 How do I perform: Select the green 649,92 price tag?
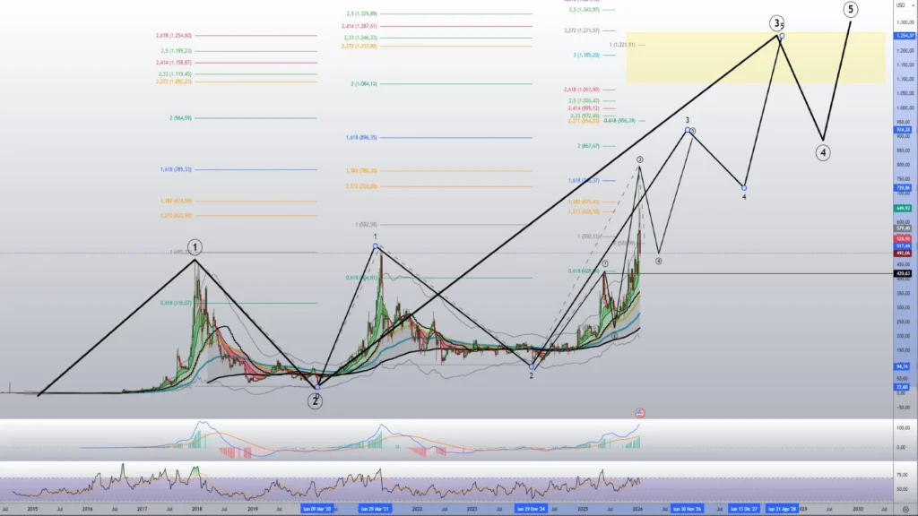point(903,208)
